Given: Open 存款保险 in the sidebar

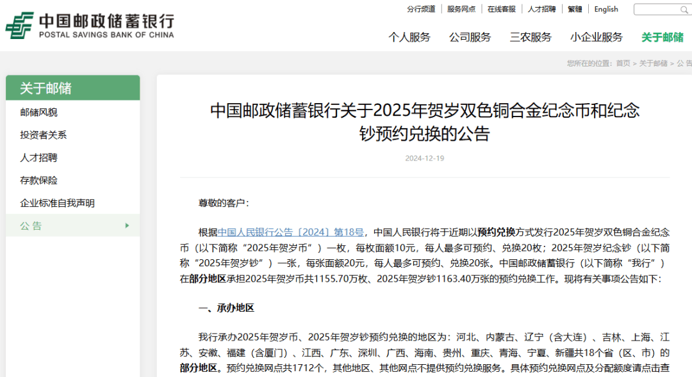Looking at the screenshot, I should 39,180.
